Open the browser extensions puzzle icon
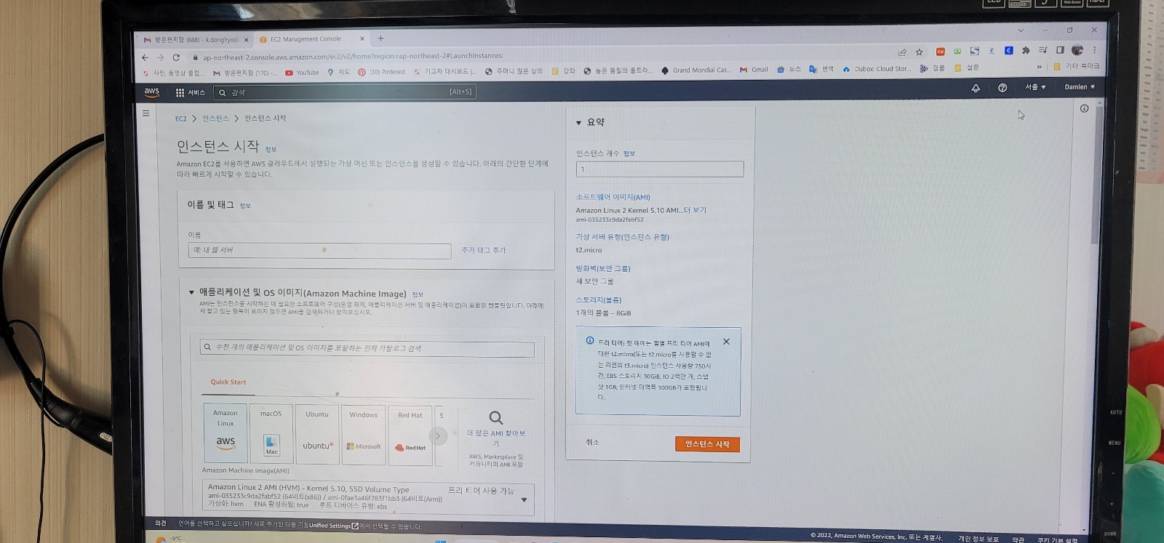The height and width of the screenshot is (543, 1164). coord(1026,51)
